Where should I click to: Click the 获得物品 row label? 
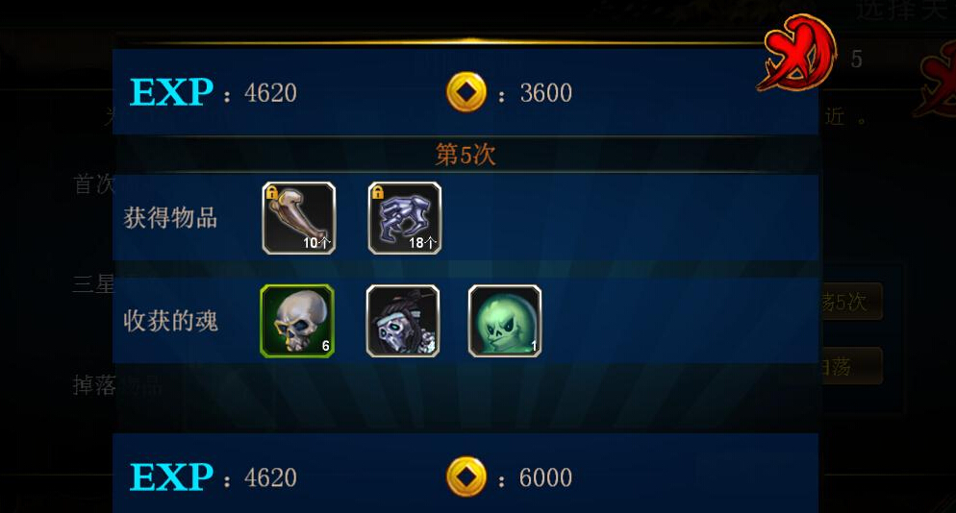coord(171,218)
